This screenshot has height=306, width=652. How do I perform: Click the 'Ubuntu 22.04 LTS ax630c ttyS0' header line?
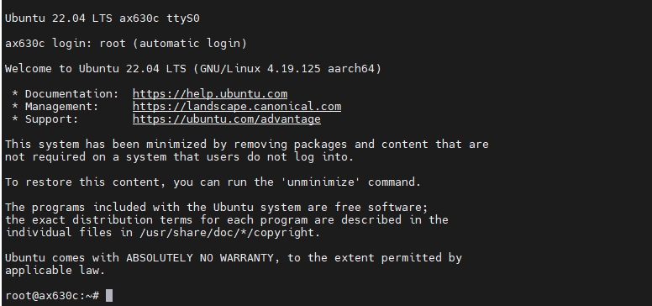click(103, 18)
